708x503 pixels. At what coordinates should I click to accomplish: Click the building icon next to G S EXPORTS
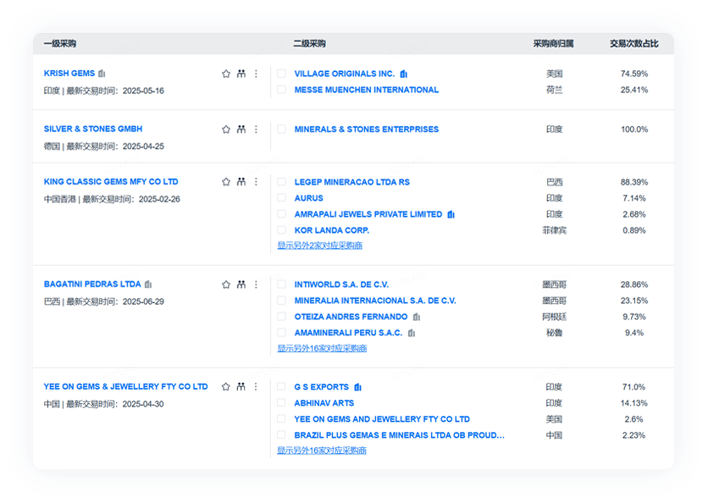357,387
